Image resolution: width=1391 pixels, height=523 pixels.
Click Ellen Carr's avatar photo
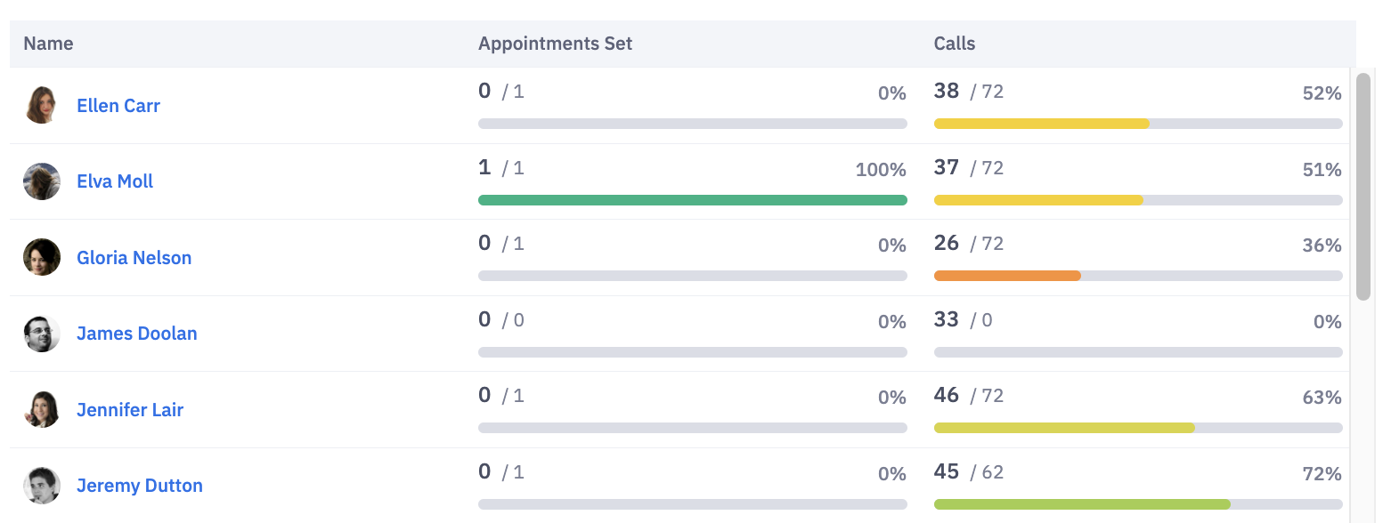click(x=41, y=105)
